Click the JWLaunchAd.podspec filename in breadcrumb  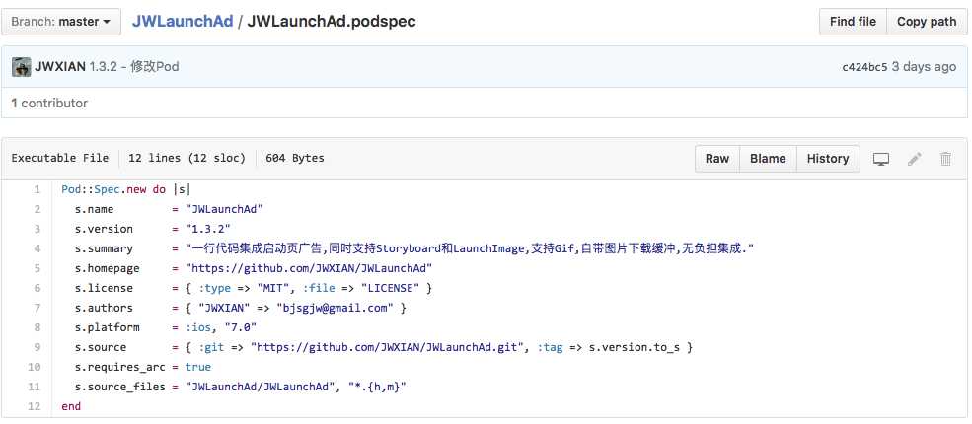(332, 21)
